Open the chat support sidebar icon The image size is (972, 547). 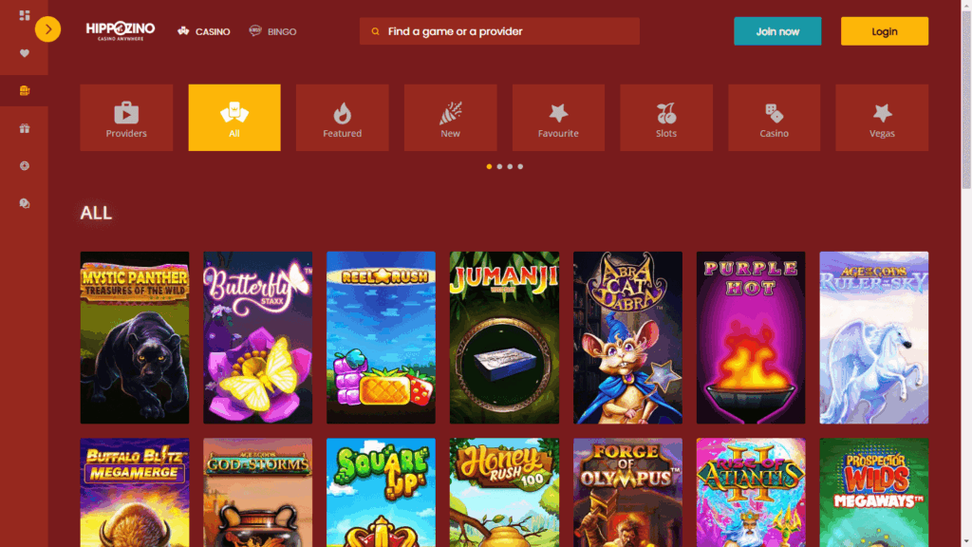pos(24,203)
